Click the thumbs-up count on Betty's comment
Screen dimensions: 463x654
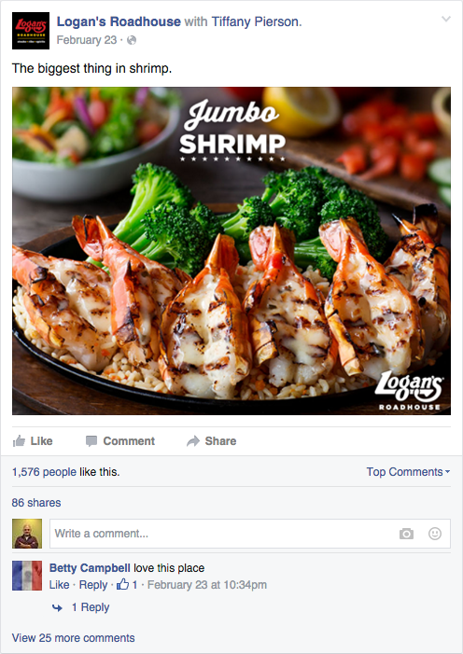[127, 585]
